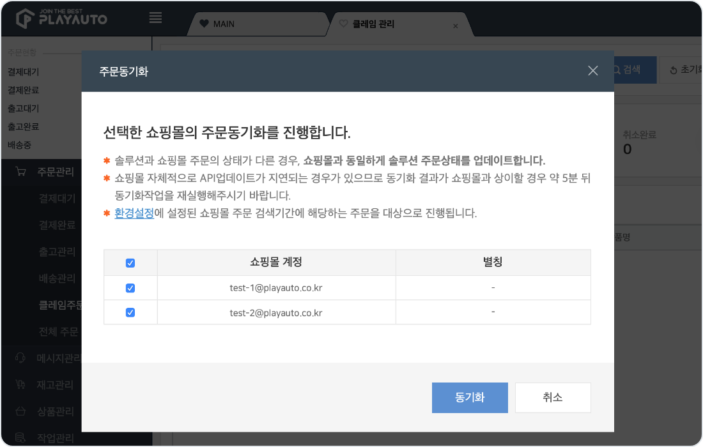Screen dimensions: 703x447
Task: Switch to the MAIN tab
Action: (223, 24)
